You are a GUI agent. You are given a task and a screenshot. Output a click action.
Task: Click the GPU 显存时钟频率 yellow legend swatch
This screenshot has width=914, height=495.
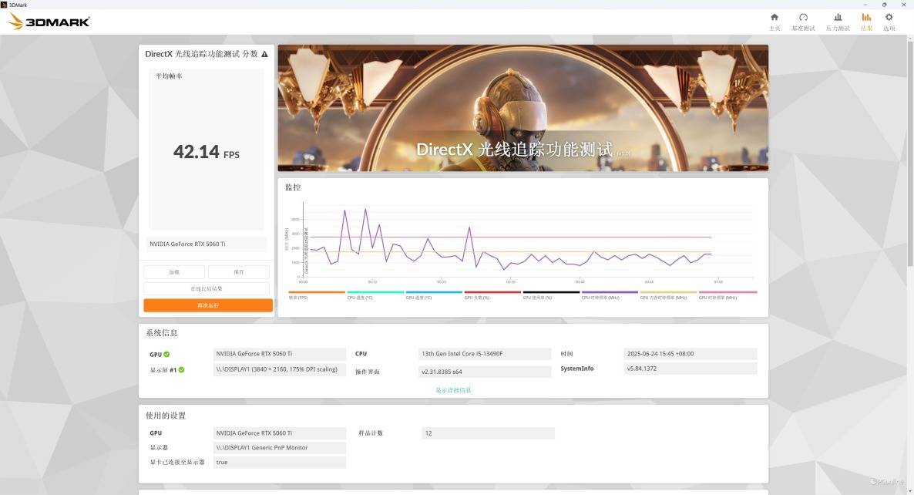(668, 293)
